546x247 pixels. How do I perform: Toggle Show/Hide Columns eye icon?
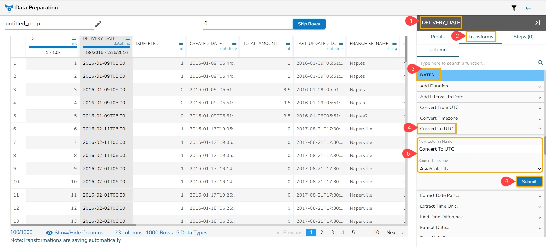pyautogui.click(x=49, y=233)
